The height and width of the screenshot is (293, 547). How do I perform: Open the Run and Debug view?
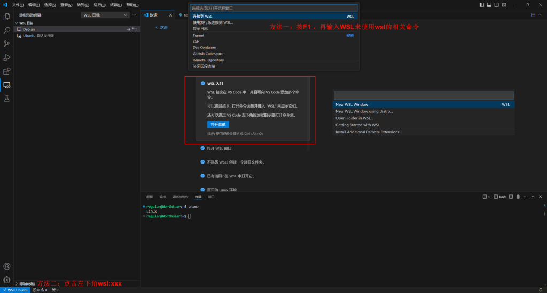(x=7, y=58)
